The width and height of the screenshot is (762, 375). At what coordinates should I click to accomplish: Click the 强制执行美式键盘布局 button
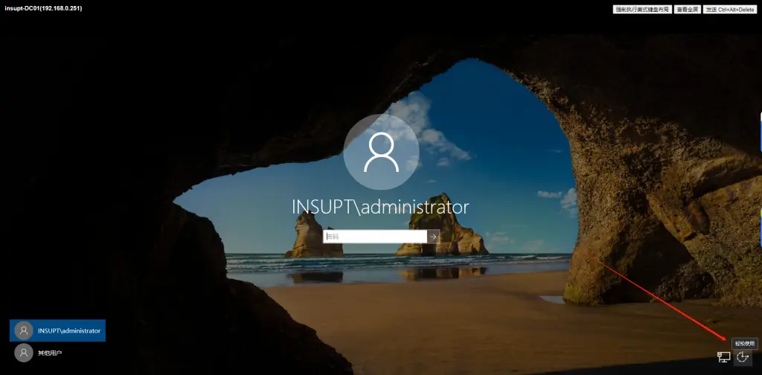click(x=642, y=10)
